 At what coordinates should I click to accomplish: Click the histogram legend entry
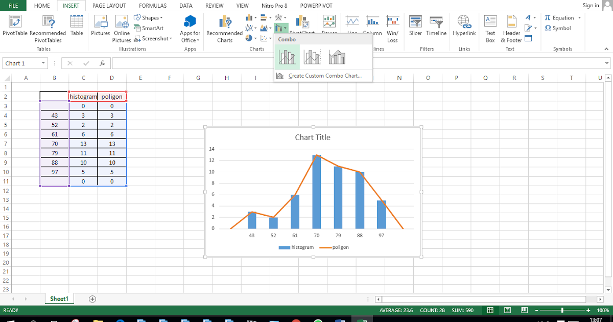tap(296, 247)
